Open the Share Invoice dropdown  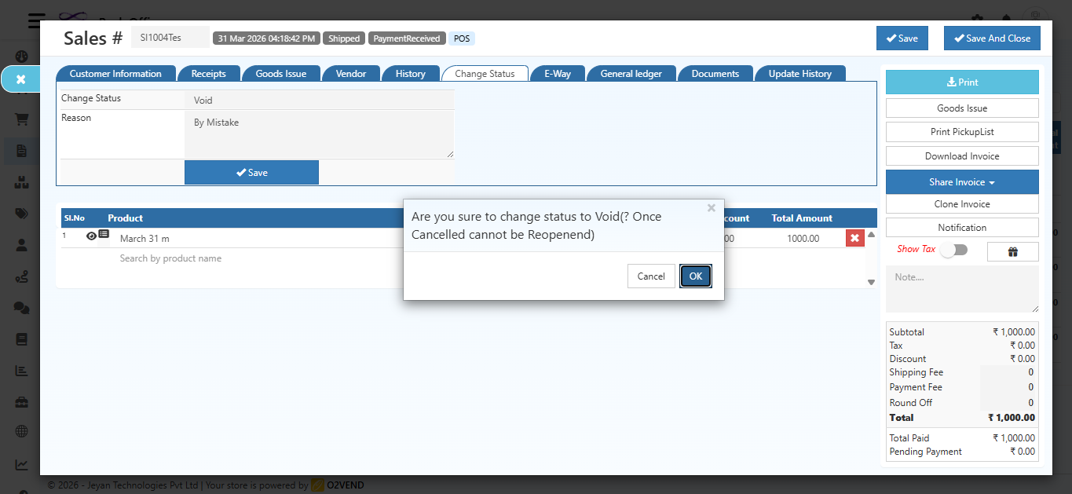(x=961, y=181)
